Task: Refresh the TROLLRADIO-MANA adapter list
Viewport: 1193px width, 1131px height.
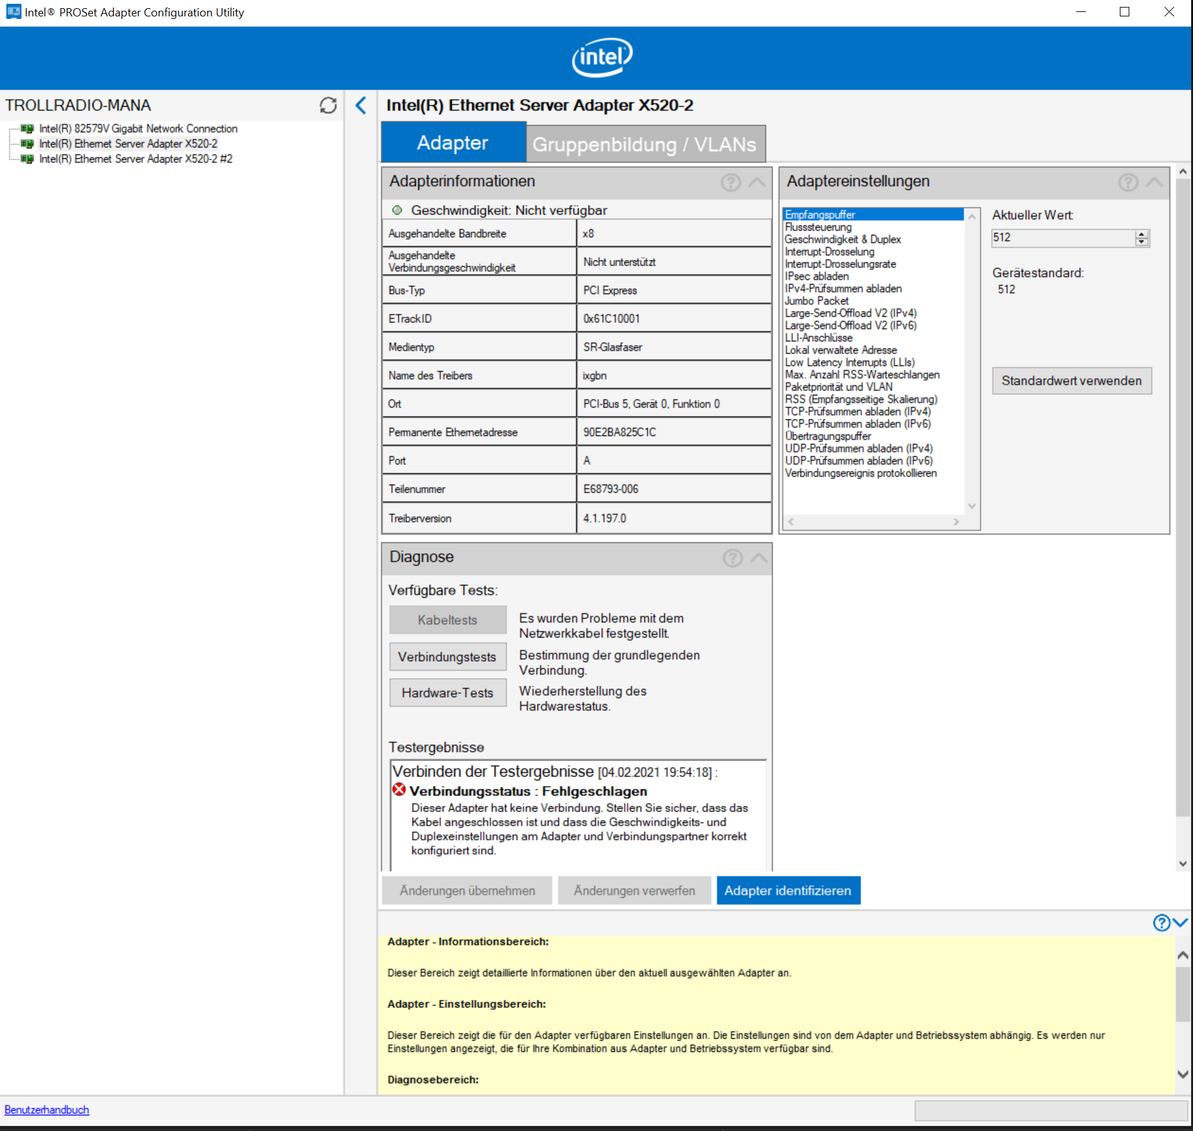Action: coord(328,105)
